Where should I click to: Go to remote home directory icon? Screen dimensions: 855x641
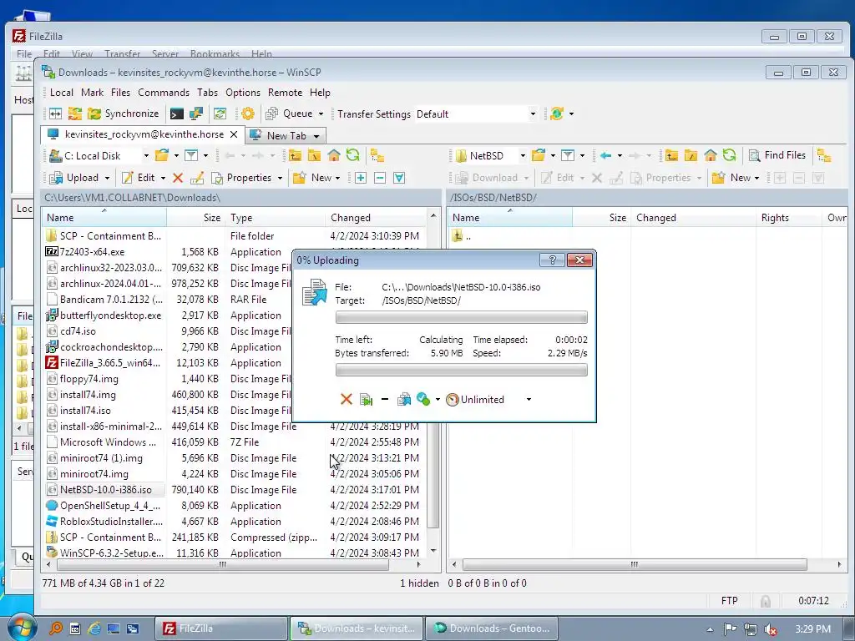click(x=710, y=155)
